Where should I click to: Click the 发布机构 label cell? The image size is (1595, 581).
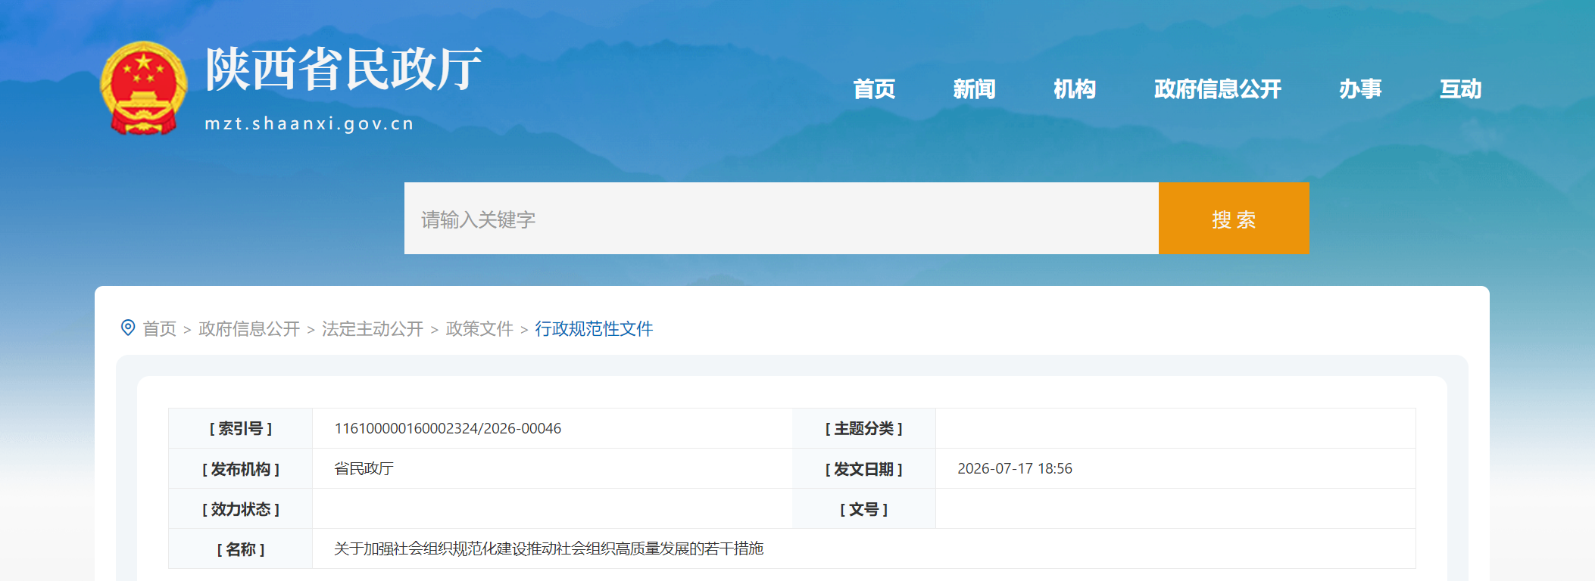pos(241,469)
